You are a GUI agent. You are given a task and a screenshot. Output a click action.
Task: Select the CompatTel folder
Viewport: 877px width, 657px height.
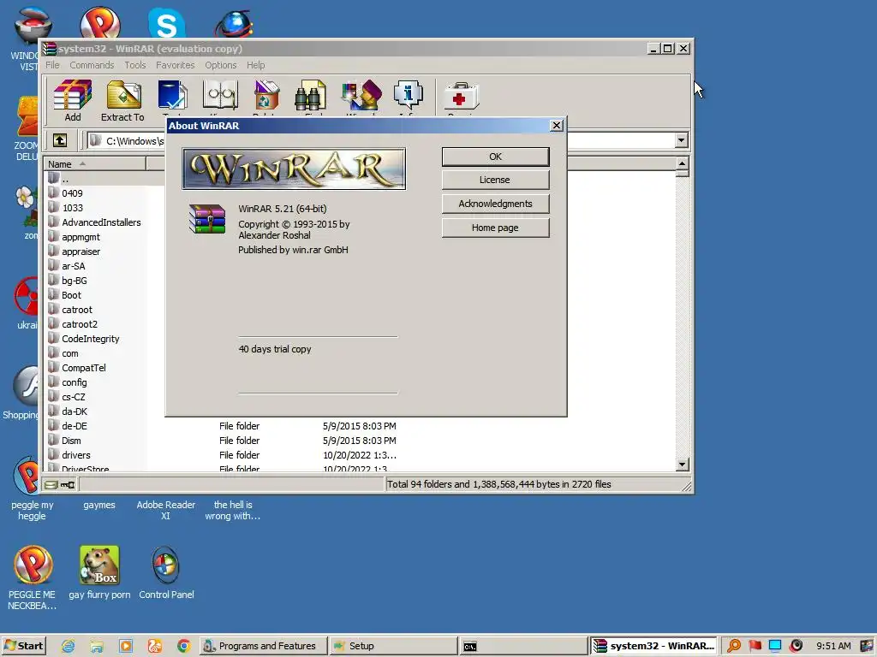tap(83, 368)
